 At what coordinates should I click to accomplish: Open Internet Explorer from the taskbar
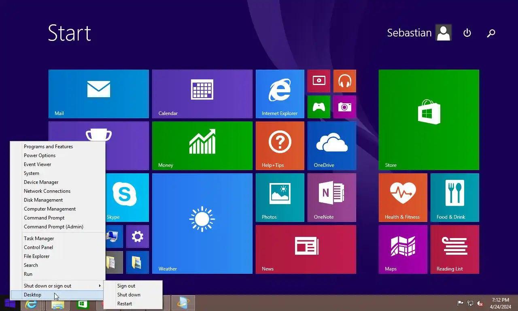tap(32, 303)
